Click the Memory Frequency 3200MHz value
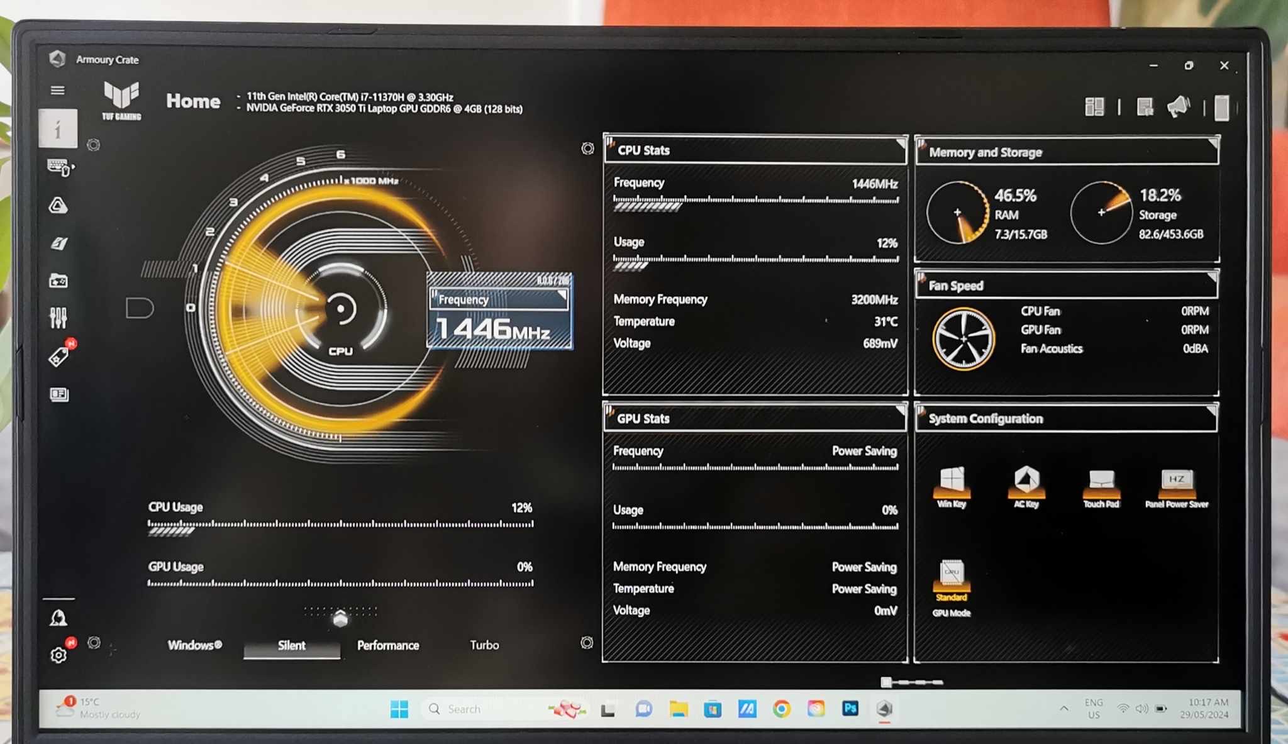1288x744 pixels. point(874,300)
